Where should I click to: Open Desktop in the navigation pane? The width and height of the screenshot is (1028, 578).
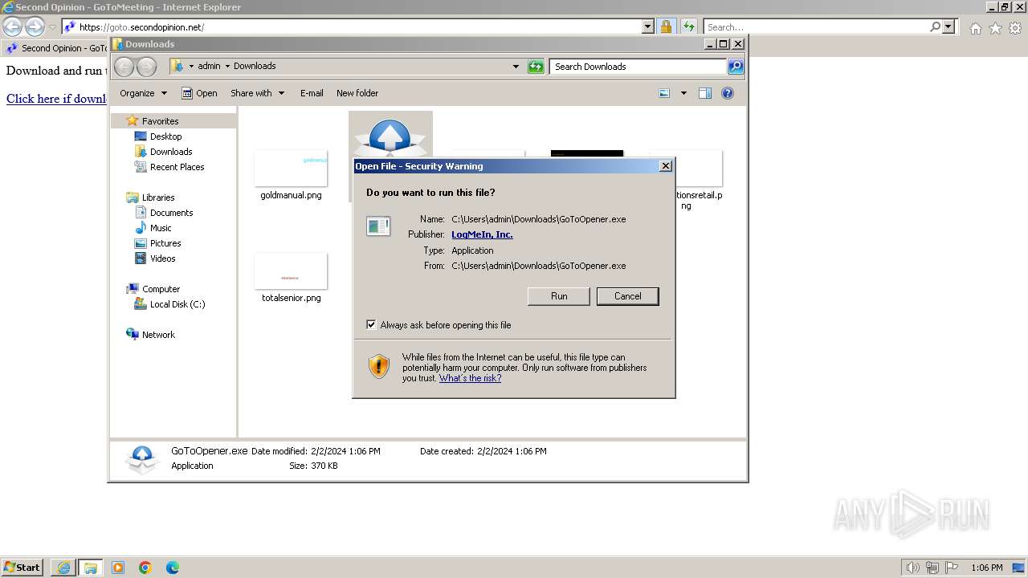(165, 136)
